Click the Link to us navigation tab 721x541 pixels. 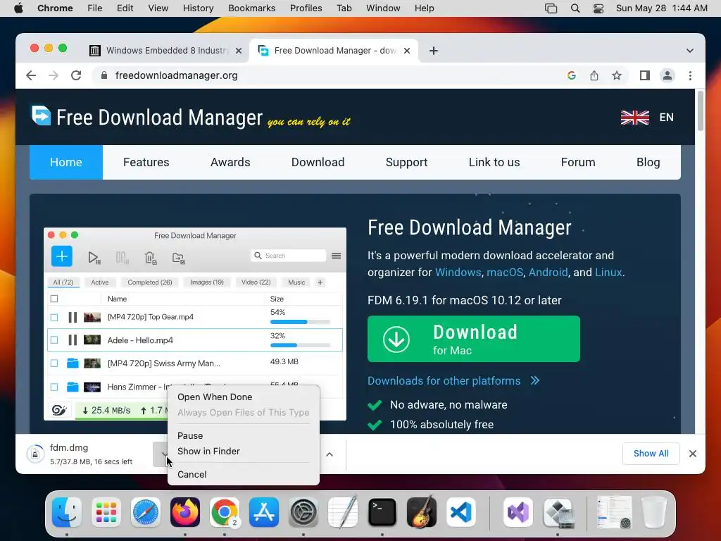(x=494, y=163)
